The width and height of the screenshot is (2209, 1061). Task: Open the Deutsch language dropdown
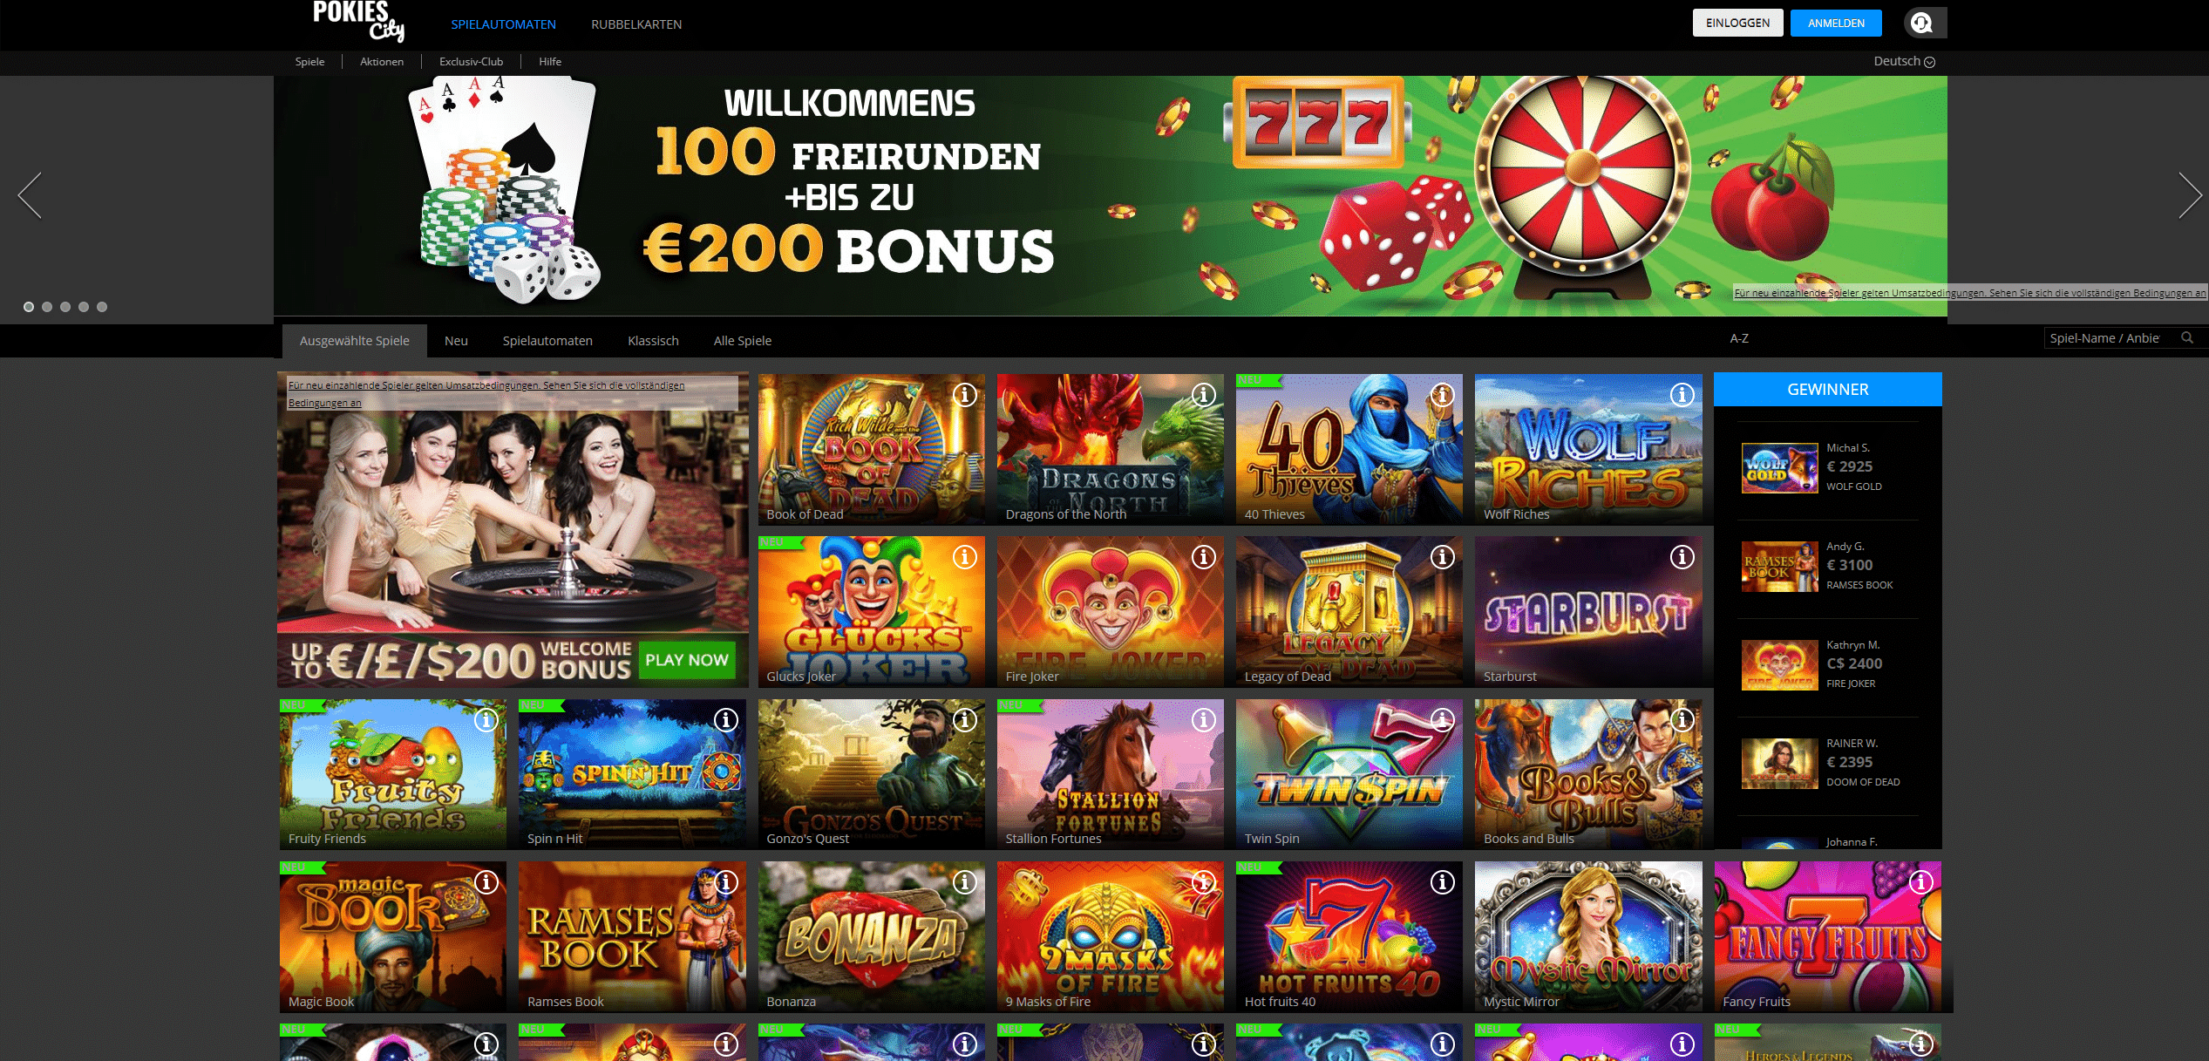[1904, 61]
